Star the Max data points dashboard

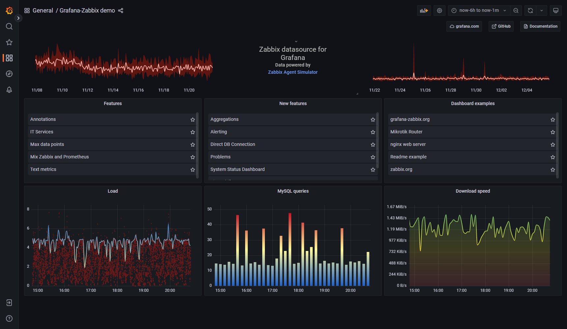[193, 145]
